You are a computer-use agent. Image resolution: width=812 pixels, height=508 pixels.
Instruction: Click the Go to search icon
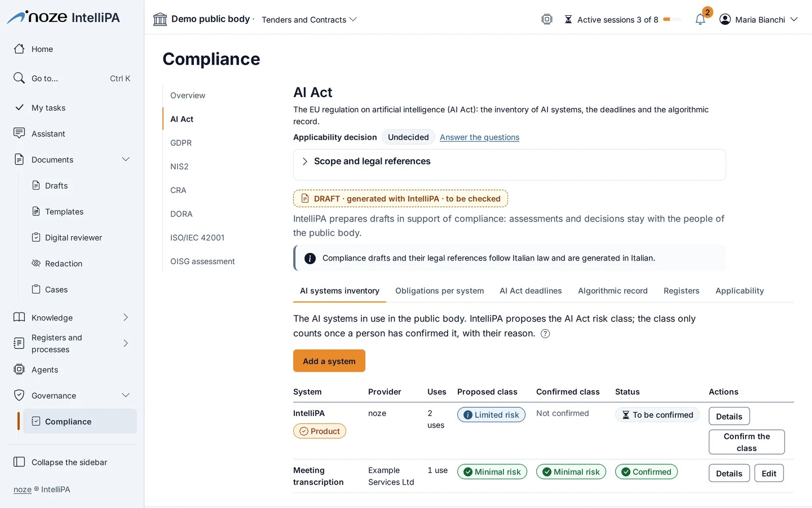tap(19, 78)
